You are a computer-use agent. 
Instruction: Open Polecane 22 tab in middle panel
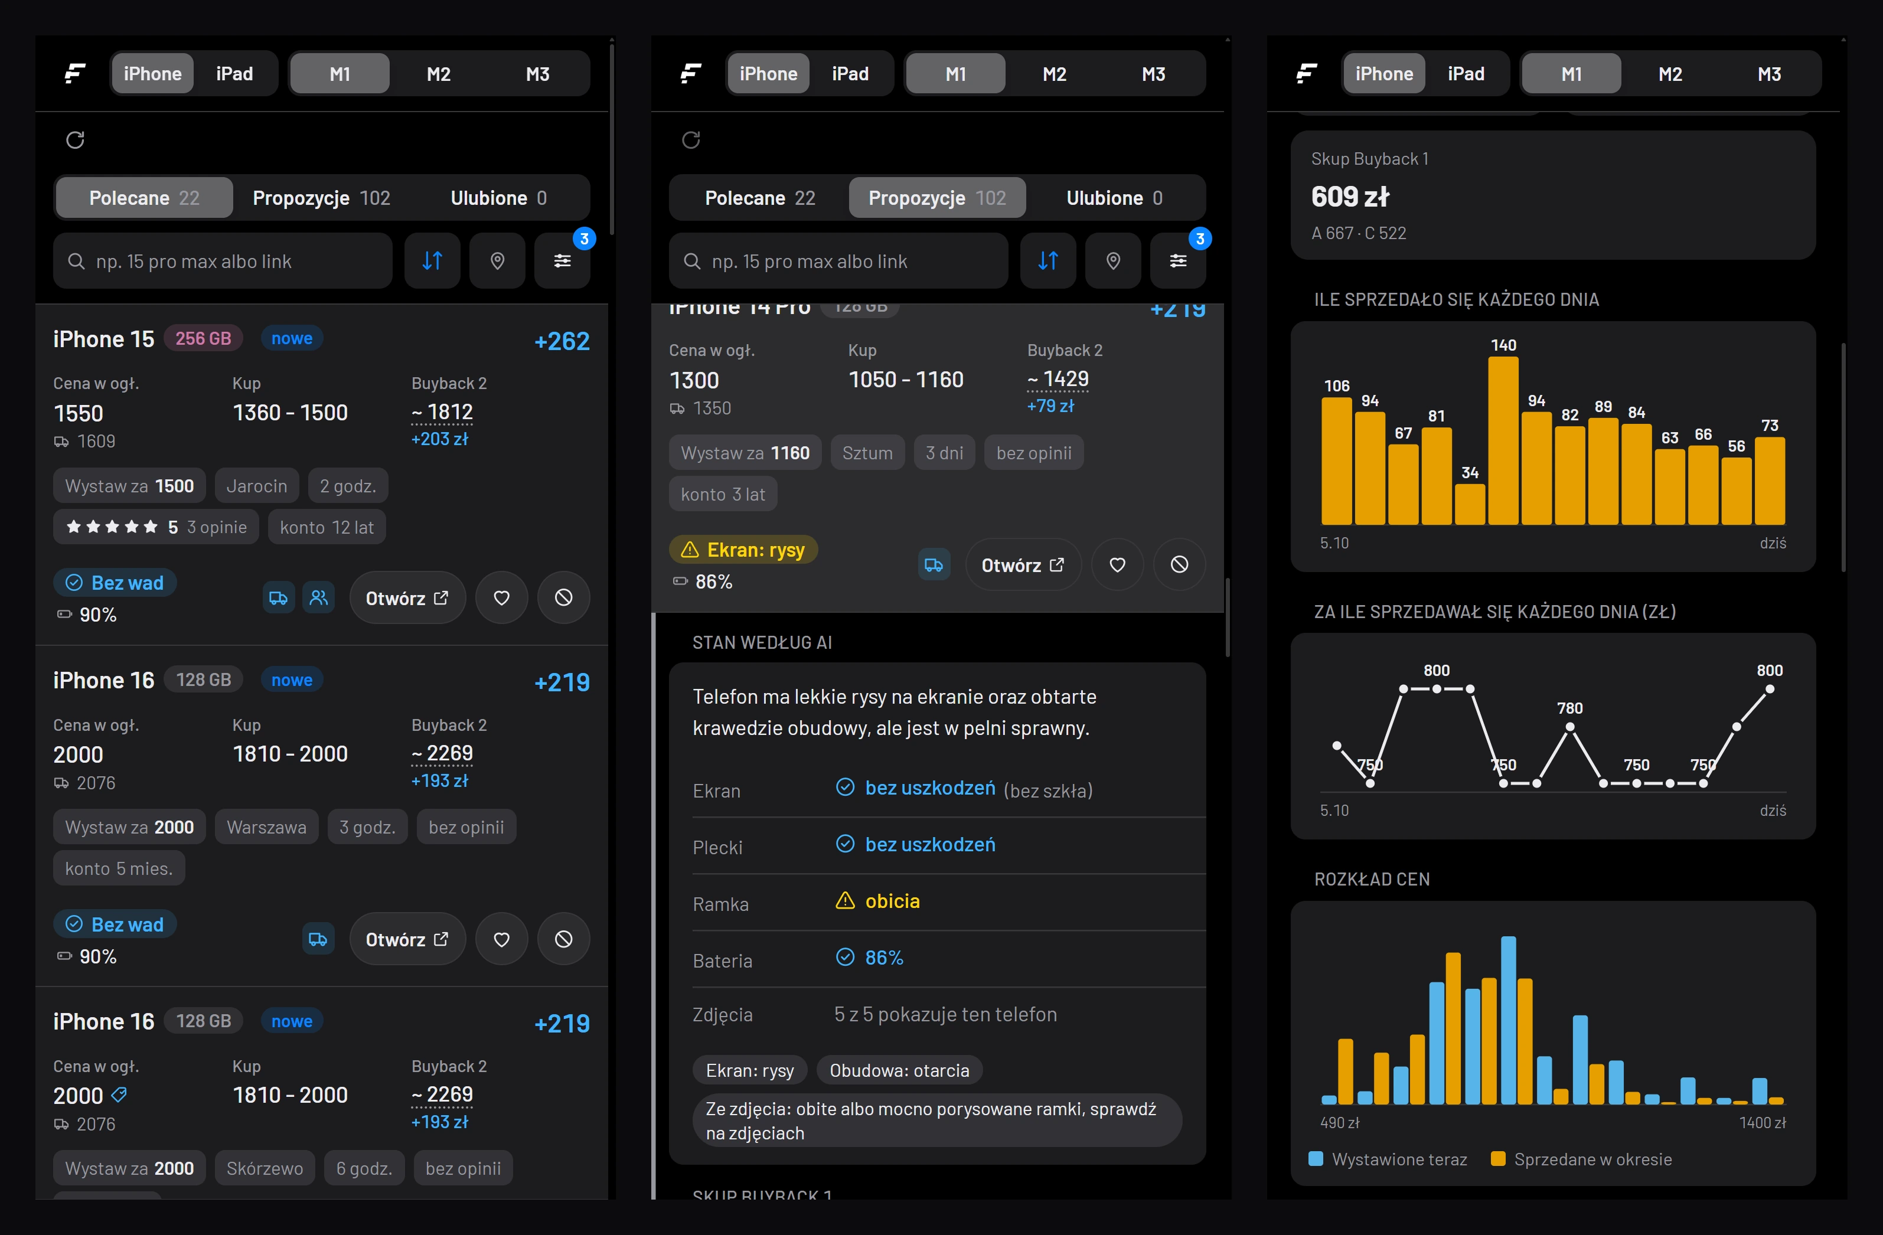(x=759, y=198)
